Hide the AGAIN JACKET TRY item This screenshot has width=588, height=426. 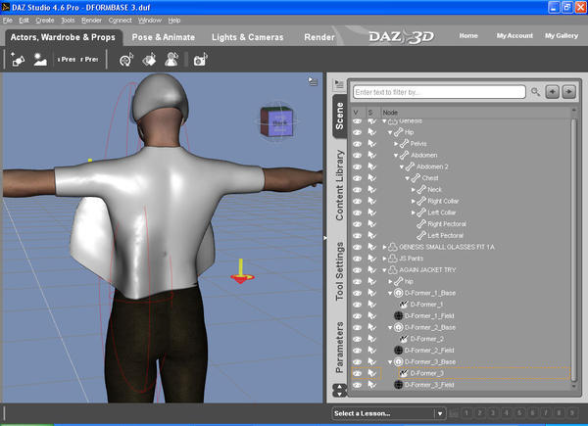click(x=358, y=270)
